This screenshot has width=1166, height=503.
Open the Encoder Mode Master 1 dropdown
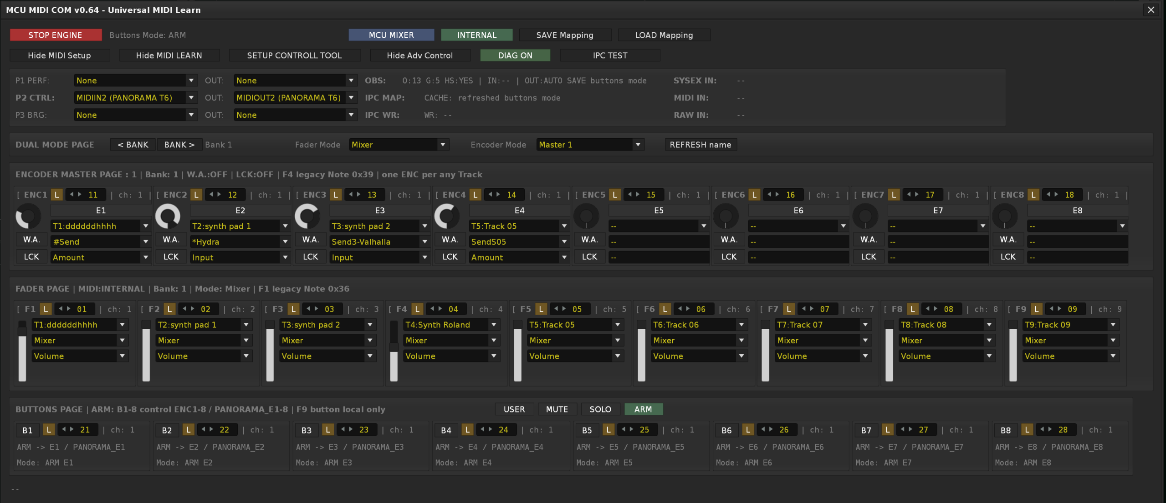[590, 145]
